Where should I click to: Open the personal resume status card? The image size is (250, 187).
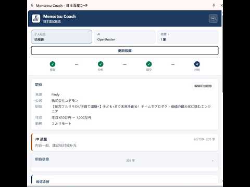tap(61, 37)
